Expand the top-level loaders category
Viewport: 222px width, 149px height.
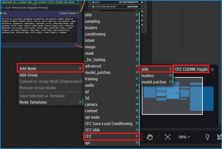pyautogui.click(x=111, y=27)
